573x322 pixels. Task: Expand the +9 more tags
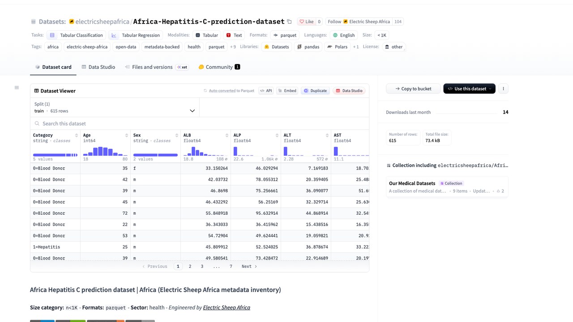(233, 47)
